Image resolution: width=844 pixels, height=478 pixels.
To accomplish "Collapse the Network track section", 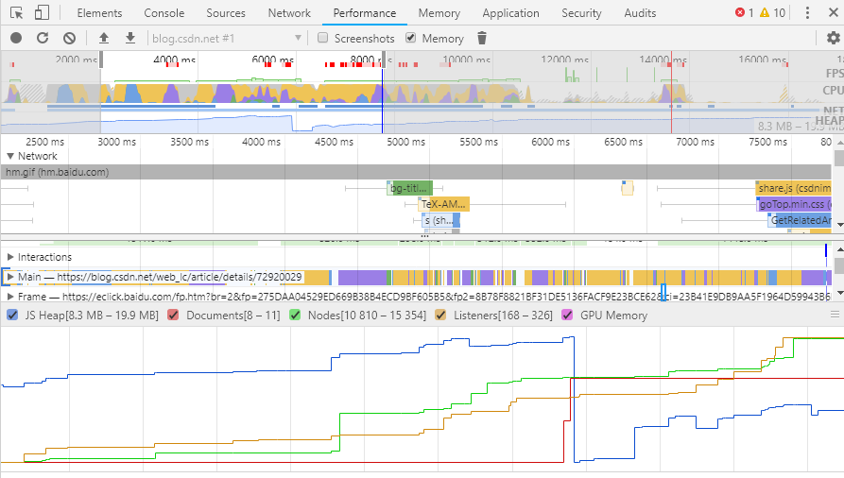I will click(10, 156).
